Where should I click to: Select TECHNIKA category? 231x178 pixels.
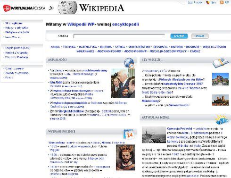tap(69, 47)
